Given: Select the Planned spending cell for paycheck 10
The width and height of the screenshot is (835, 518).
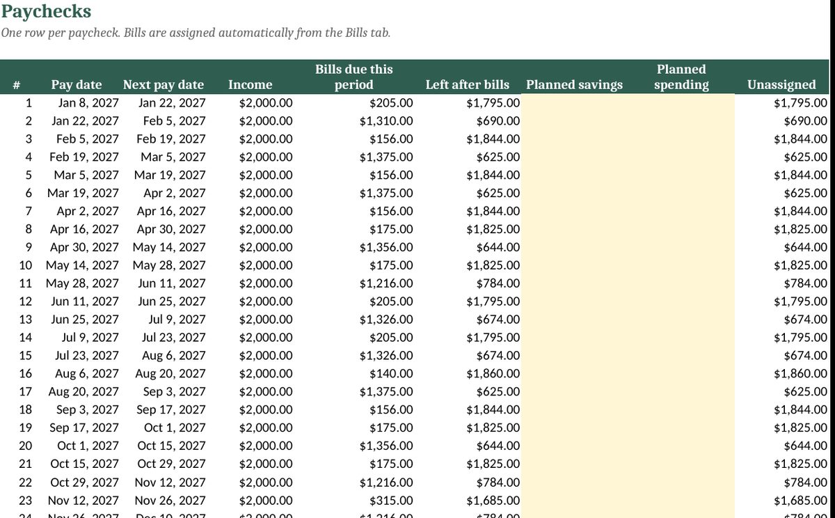Looking at the screenshot, I should click(x=681, y=265).
